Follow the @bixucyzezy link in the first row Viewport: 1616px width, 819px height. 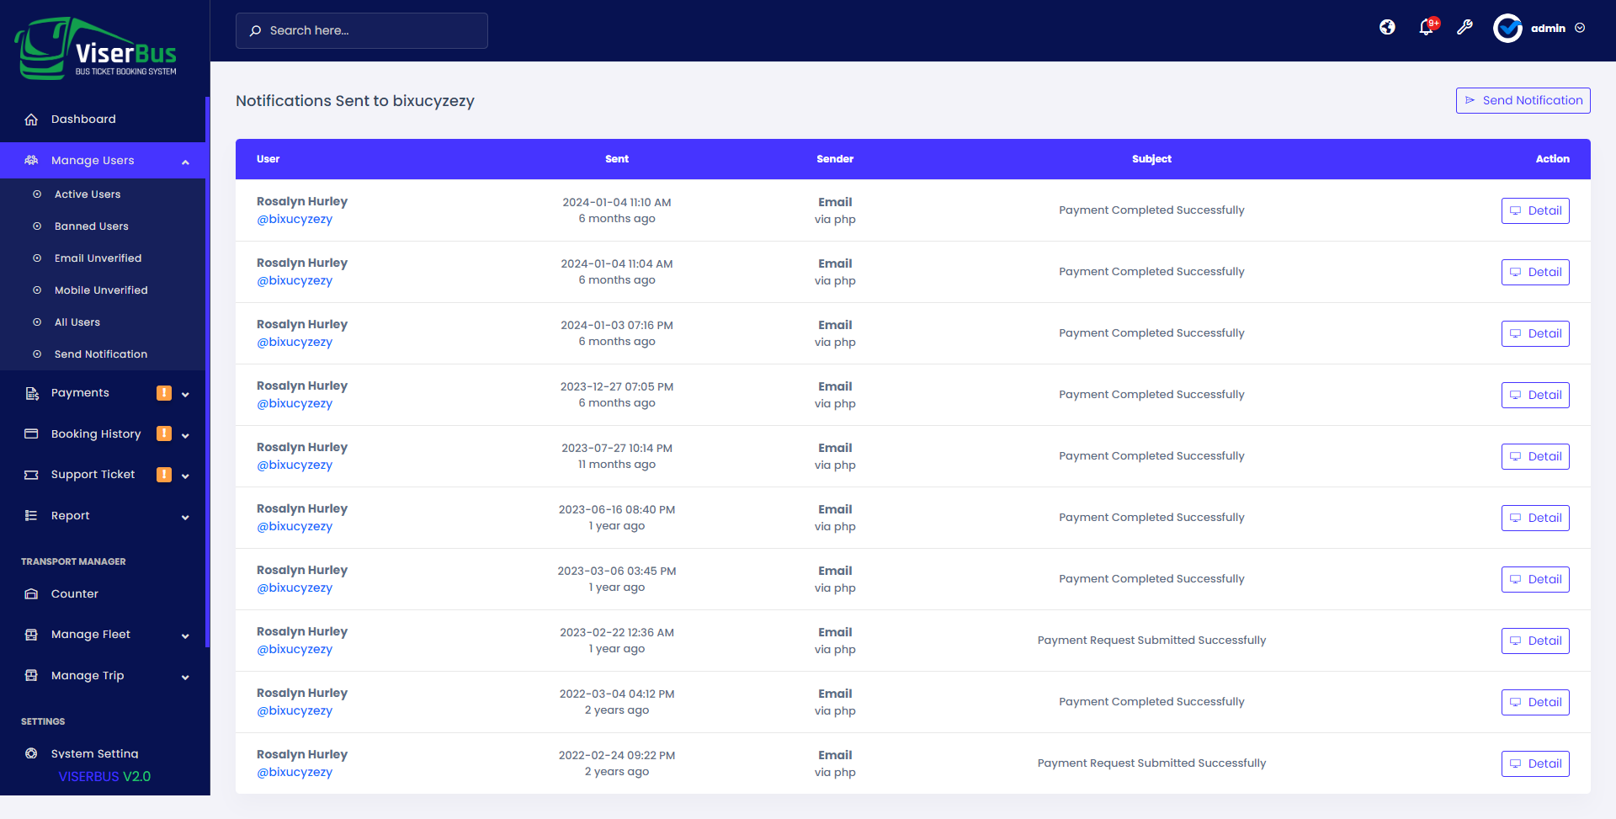pos(295,219)
